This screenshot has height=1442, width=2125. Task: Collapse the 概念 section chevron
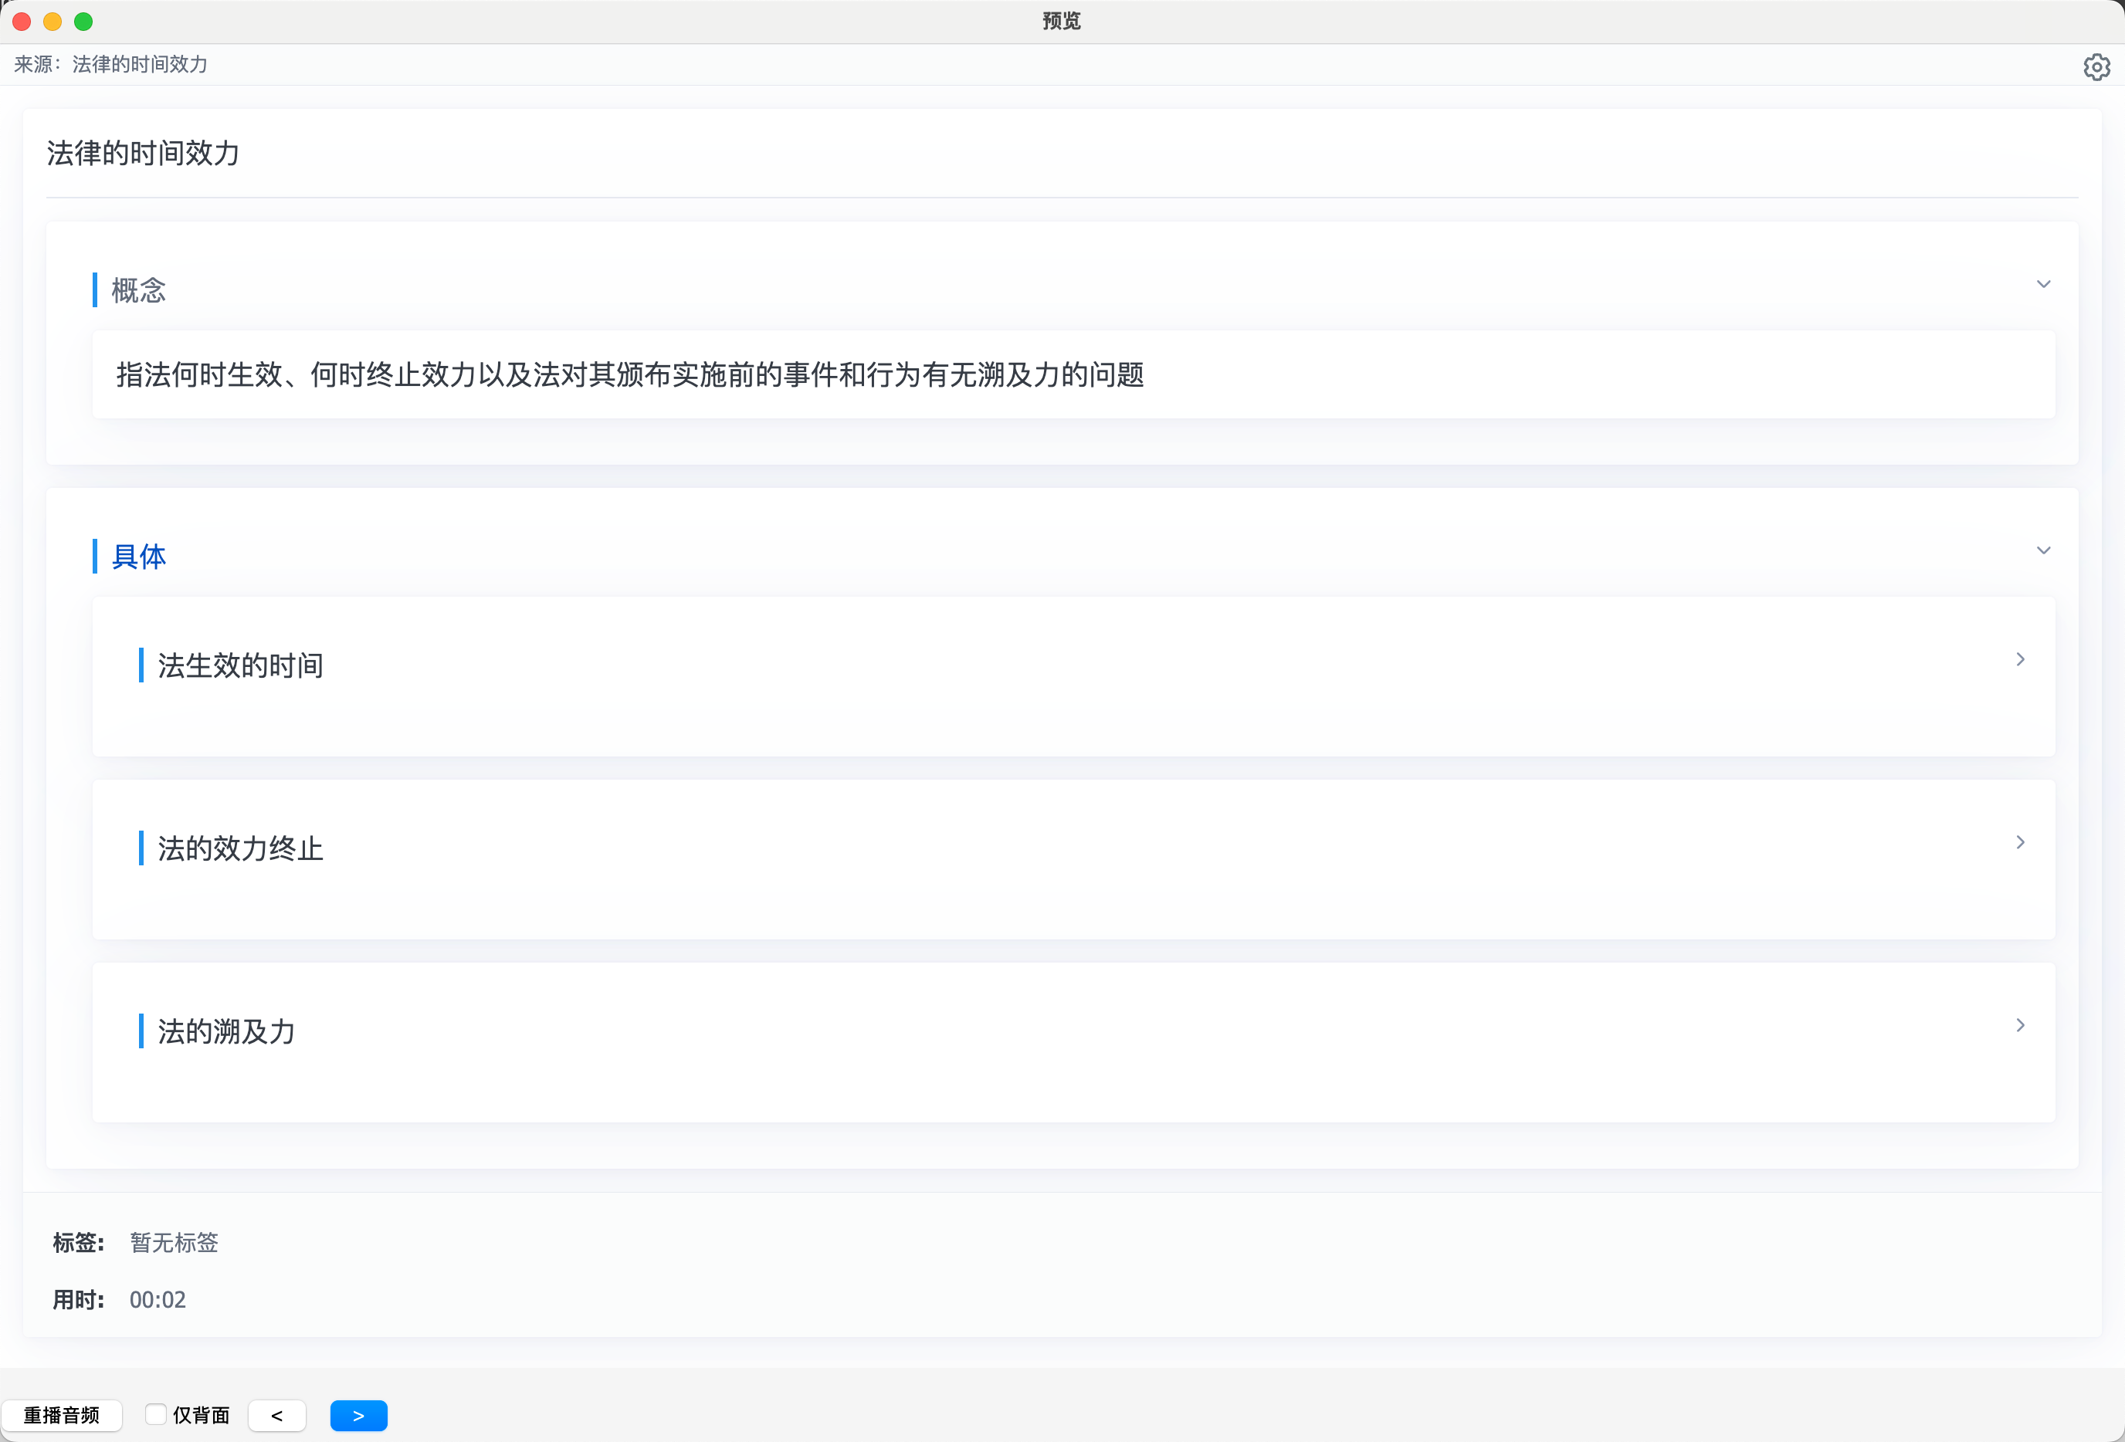tap(2044, 284)
